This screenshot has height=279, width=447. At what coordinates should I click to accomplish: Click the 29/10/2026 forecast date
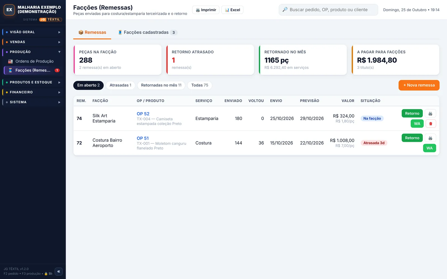pyautogui.click(x=312, y=119)
